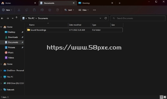Click the Delete trash can icon
167x99 pixels.
57,10
